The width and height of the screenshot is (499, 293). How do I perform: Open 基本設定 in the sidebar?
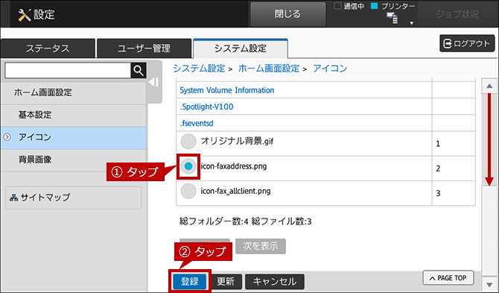click(74, 115)
